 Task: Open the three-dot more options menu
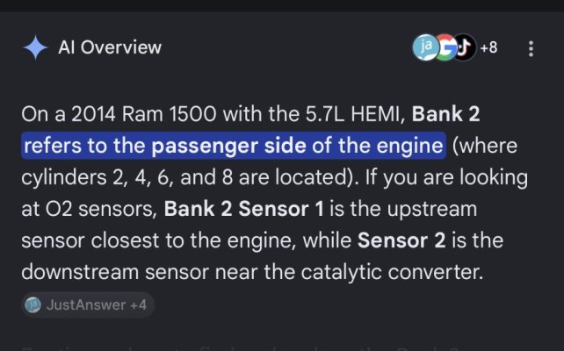pyautogui.click(x=531, y=48)
